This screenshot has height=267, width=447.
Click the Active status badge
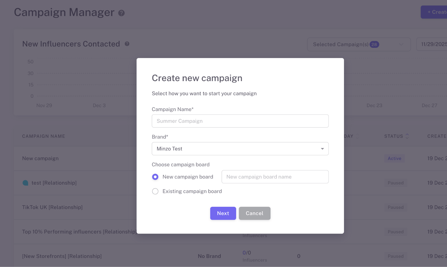point(394,158)
